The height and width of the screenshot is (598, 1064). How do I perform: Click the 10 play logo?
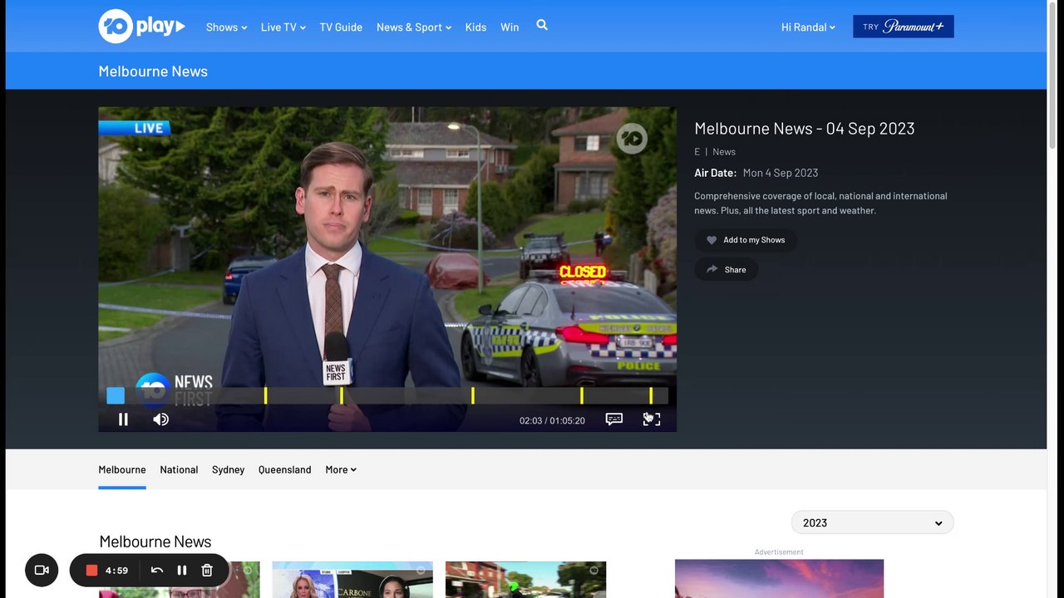(141, 27)
